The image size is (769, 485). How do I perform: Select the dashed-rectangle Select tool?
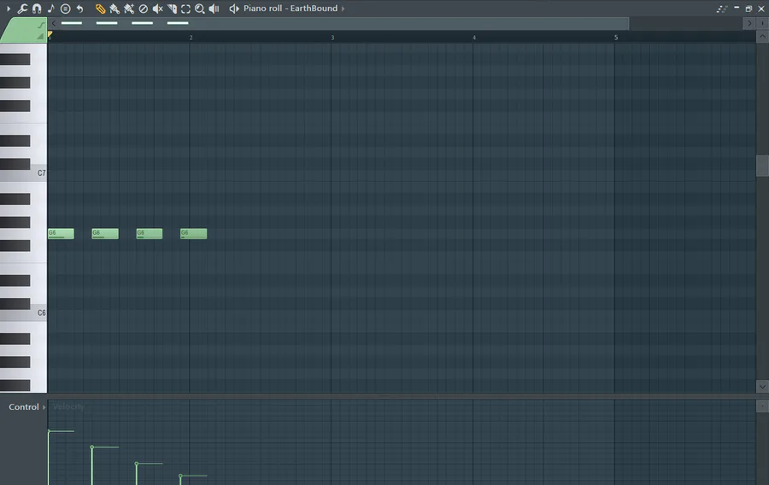tap(186, 9)
